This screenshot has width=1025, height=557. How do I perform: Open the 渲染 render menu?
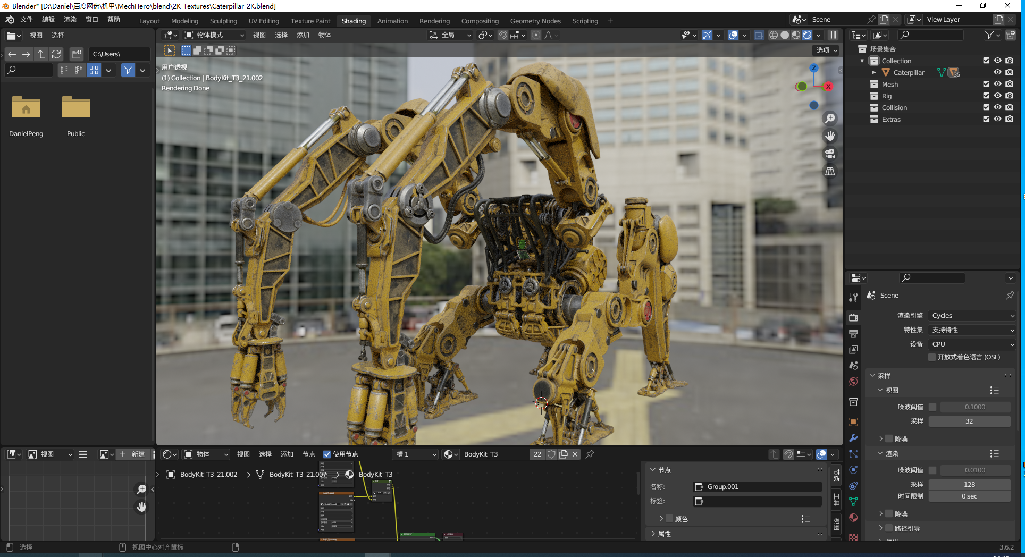pyautogui.click(x=70, y=20)
